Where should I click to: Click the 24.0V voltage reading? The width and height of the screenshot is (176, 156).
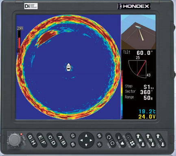click(147, 117)
